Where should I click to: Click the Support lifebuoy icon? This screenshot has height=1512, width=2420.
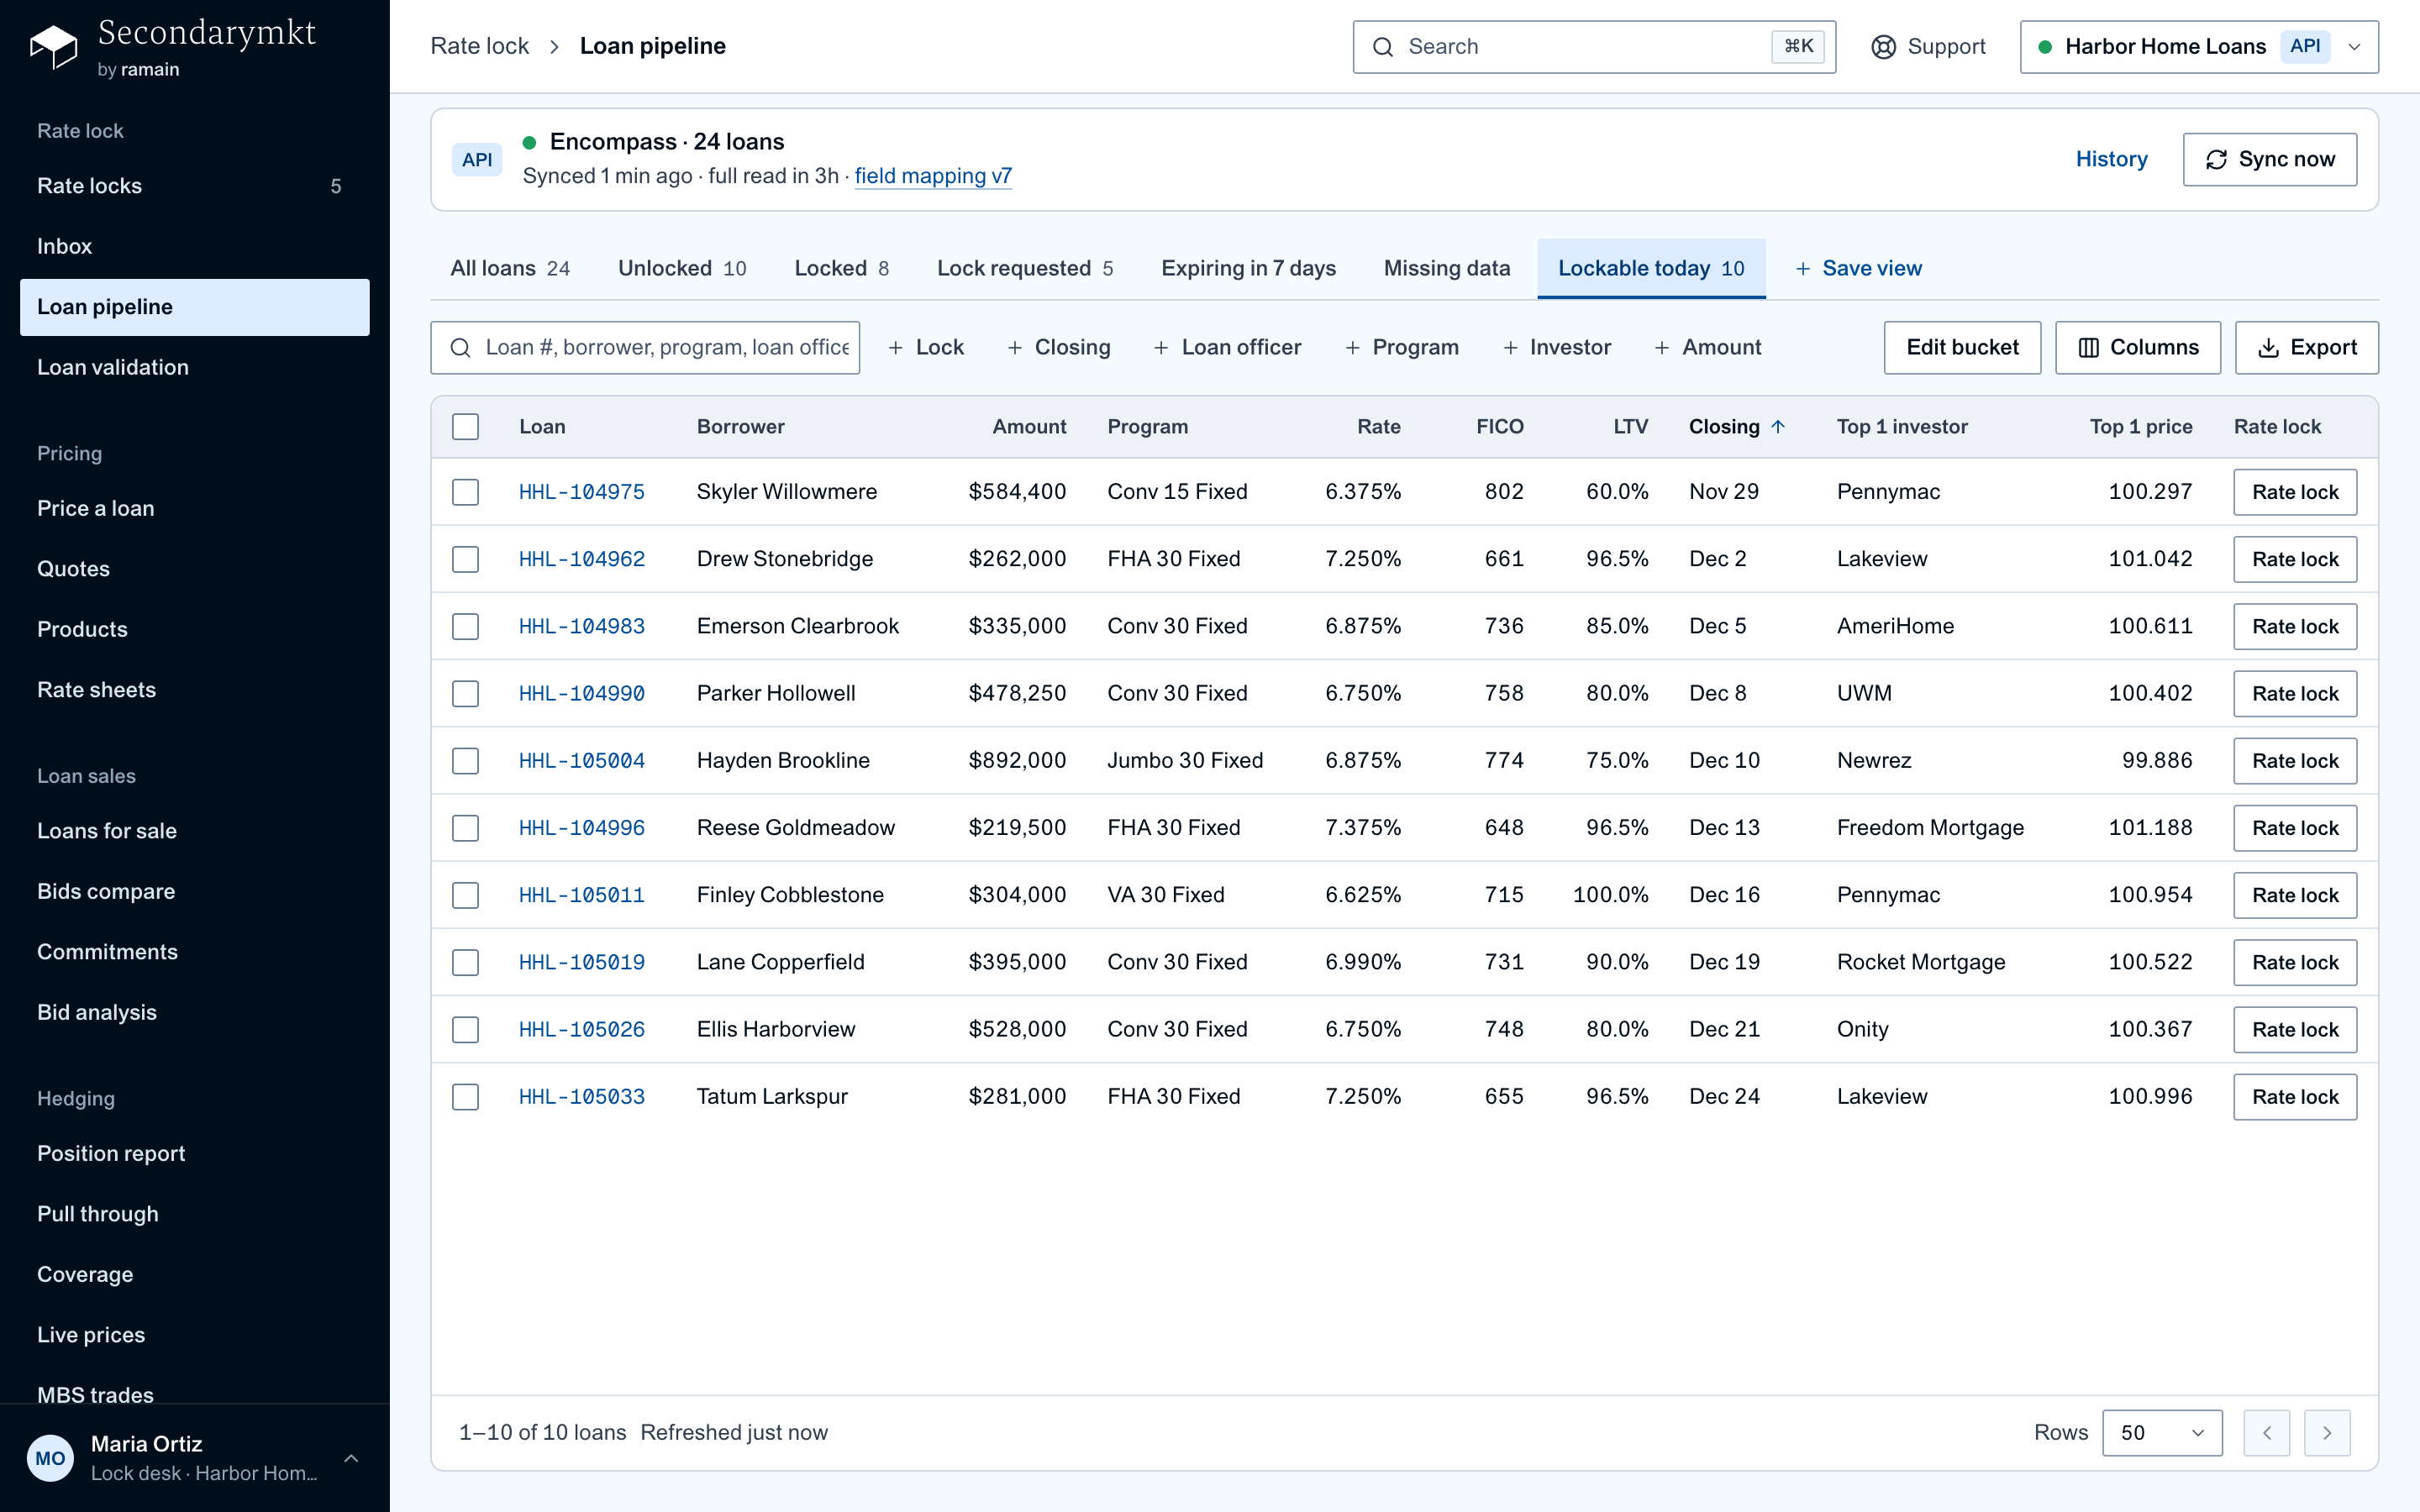[x=1883, y=47]
